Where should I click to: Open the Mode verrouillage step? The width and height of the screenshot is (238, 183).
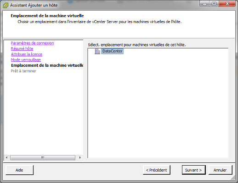pyautogui.click(x=26, y=59)
